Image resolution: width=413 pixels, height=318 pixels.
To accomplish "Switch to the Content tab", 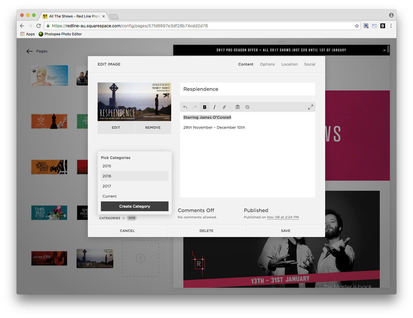I will [x=246, y=64].
